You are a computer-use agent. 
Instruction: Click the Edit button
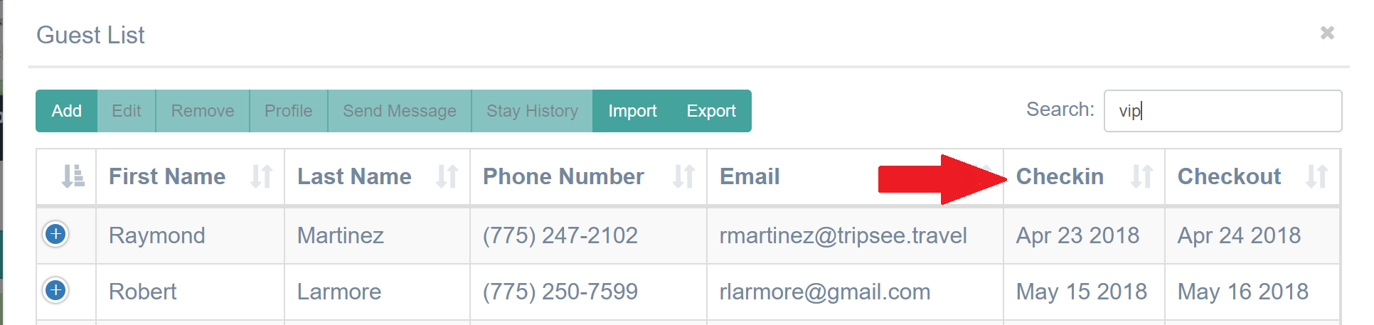(127, 111)
